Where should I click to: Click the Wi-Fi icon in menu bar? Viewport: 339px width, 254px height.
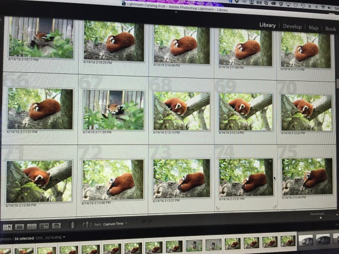tap(322, 7)
